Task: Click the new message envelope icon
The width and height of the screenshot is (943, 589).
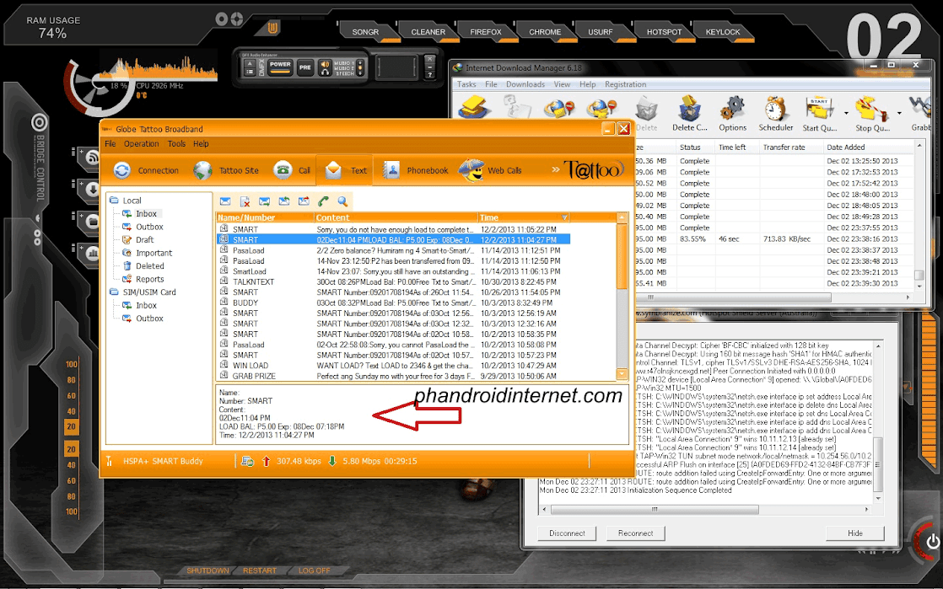Action: (225, 201)
